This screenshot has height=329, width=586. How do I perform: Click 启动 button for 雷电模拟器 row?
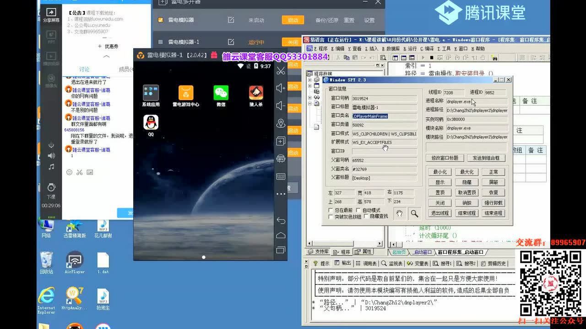click(293, 20)
